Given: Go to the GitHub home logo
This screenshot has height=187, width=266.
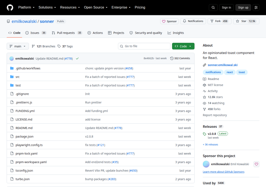Looking at the screenshot, I should 10,8.
